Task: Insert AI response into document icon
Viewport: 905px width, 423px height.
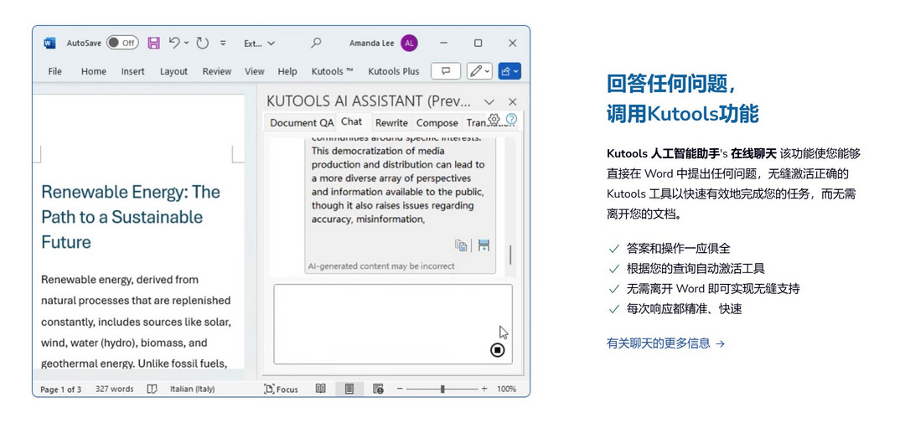Action: (484, 245)
